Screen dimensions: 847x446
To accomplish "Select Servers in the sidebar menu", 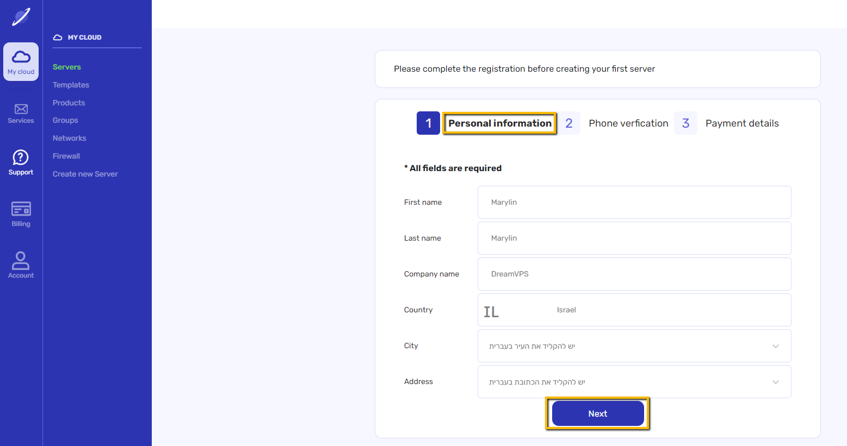I will pyautogui.click(x=67, y=67).
